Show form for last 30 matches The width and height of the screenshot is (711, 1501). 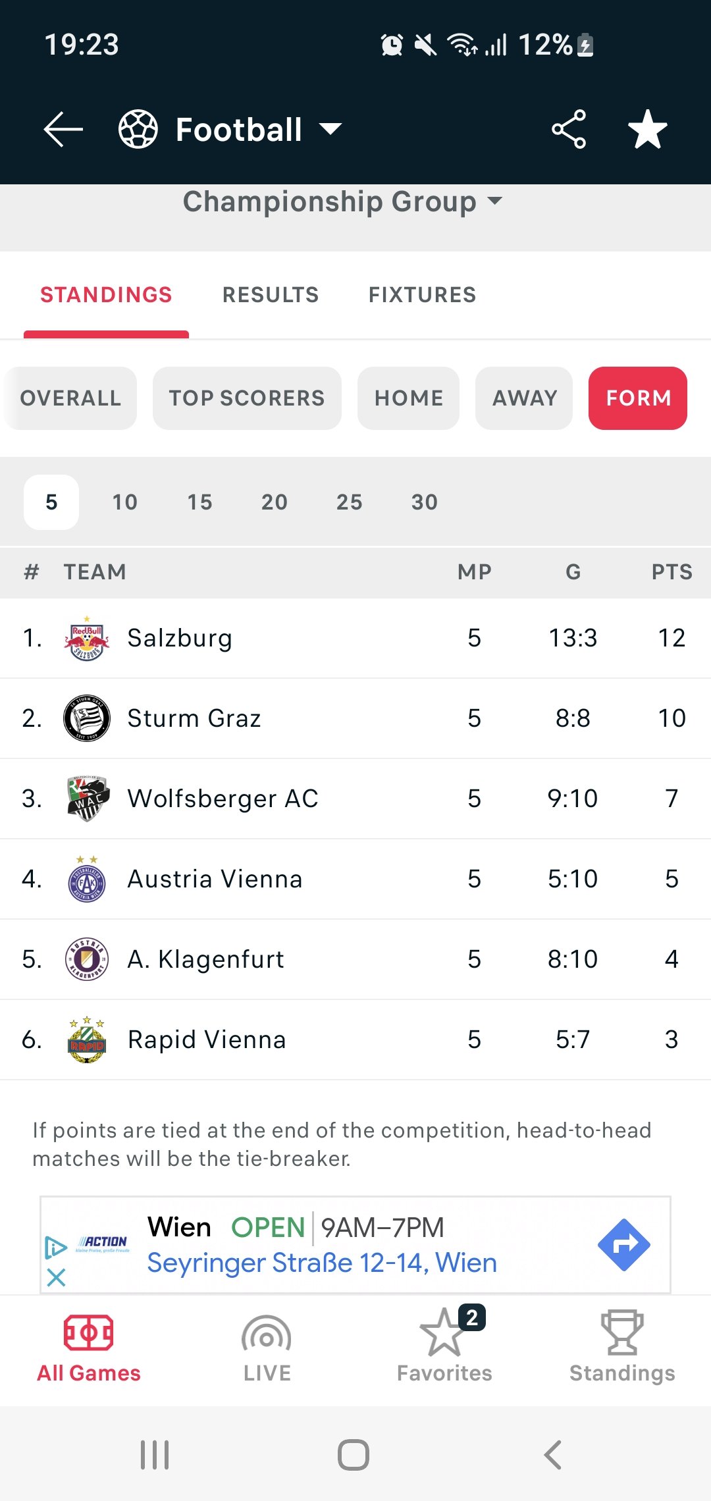(x=425, y=502)
